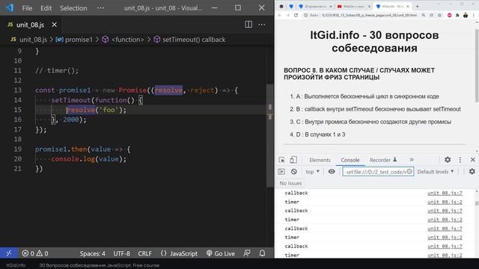479x269 pixels.
Task: Switch to DevTools Elements tab
Action: click(x=320, y=160)
